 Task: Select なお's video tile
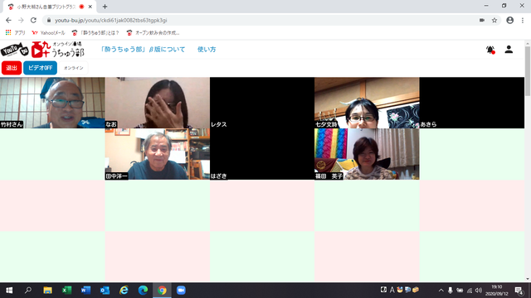coord(157,103)
